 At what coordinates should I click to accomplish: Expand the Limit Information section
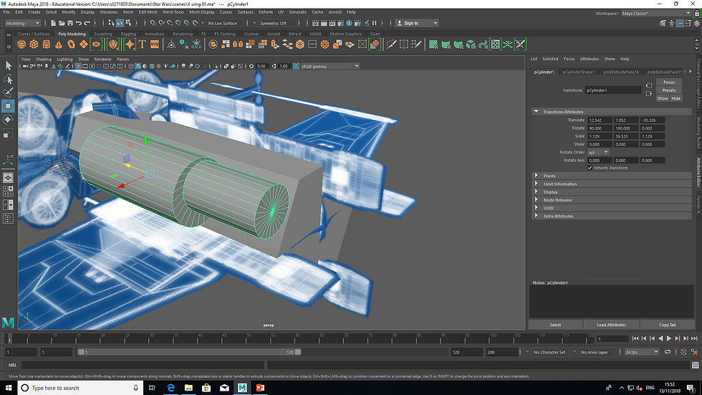click(x=536, y=184)
